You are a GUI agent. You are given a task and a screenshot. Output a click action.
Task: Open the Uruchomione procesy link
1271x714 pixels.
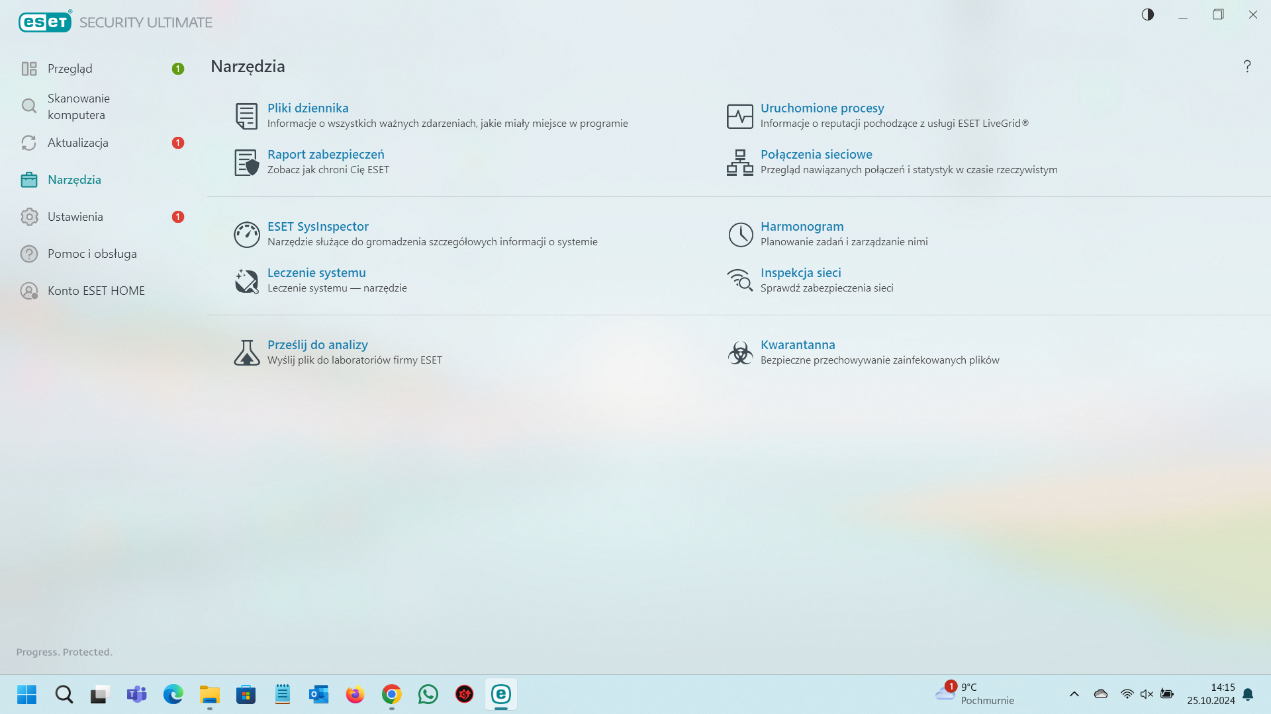click(822, 108)
